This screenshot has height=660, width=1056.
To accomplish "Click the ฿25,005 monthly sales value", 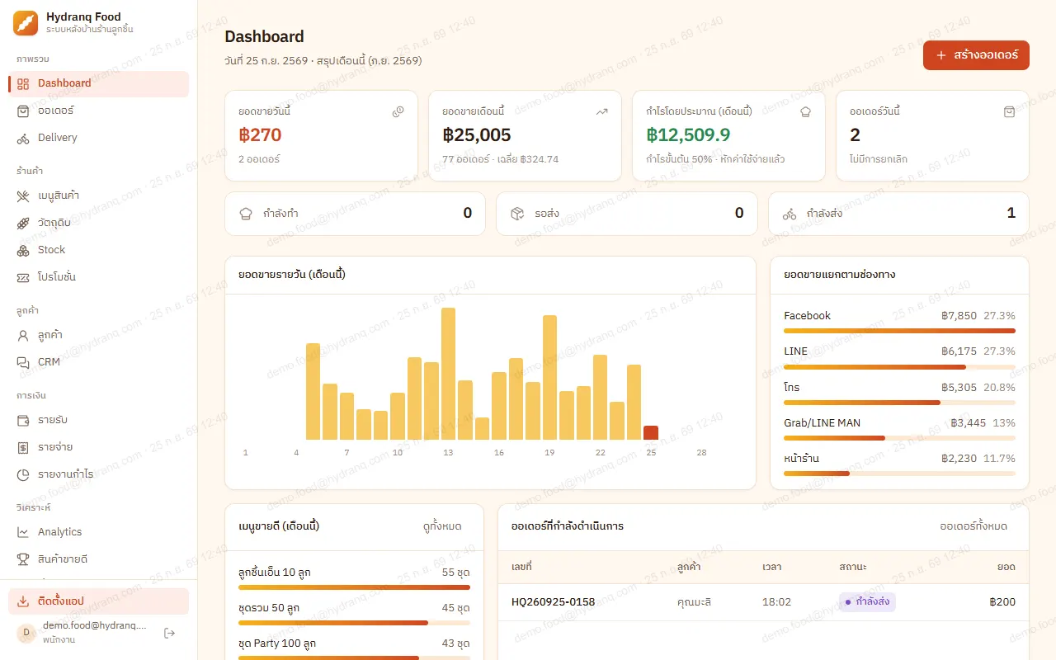I will coord(477,135).
